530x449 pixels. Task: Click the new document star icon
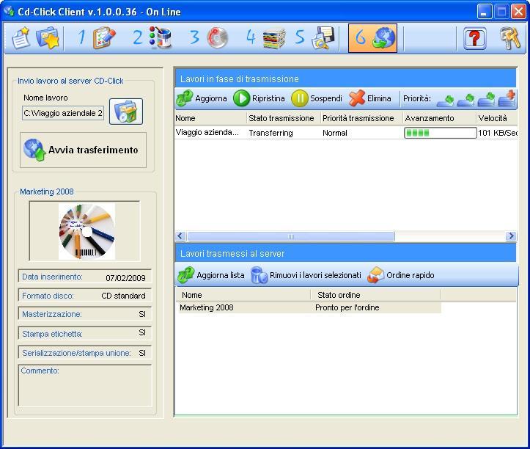21,38
